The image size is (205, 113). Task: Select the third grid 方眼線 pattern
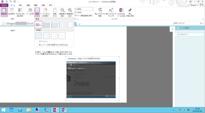[x=54, y=36]
